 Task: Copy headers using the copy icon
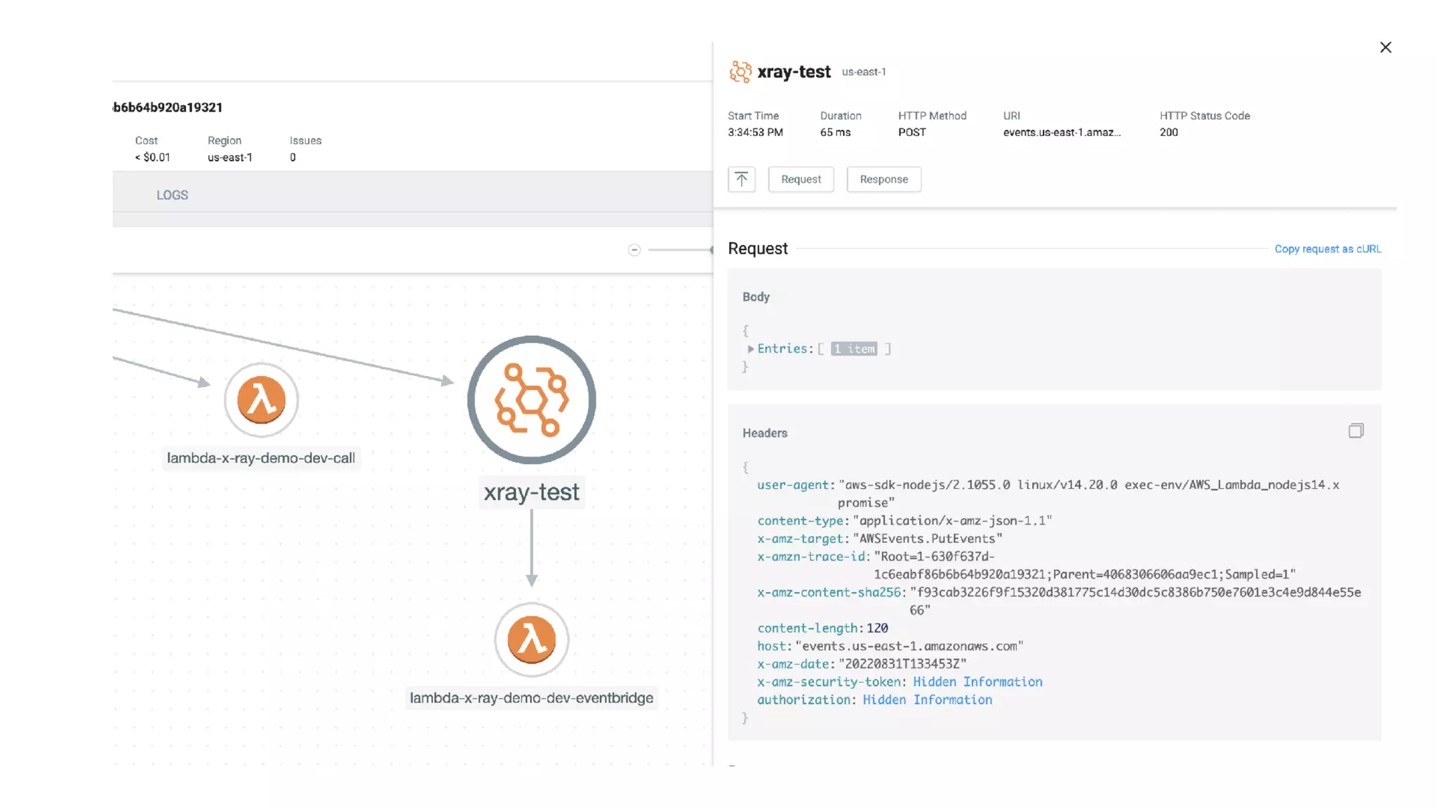point(1356,431)
